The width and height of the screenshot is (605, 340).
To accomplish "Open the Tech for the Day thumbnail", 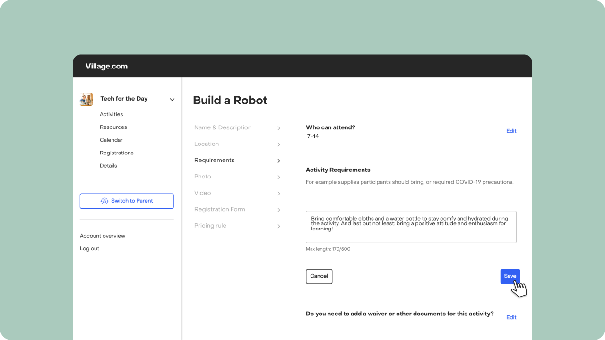I will tap(86, 99).
